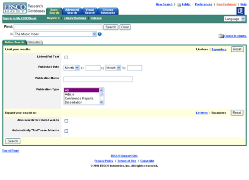Click Expanders link in Limit your results bar
Screen dimensions: 249x180
(x=219, y=49)
